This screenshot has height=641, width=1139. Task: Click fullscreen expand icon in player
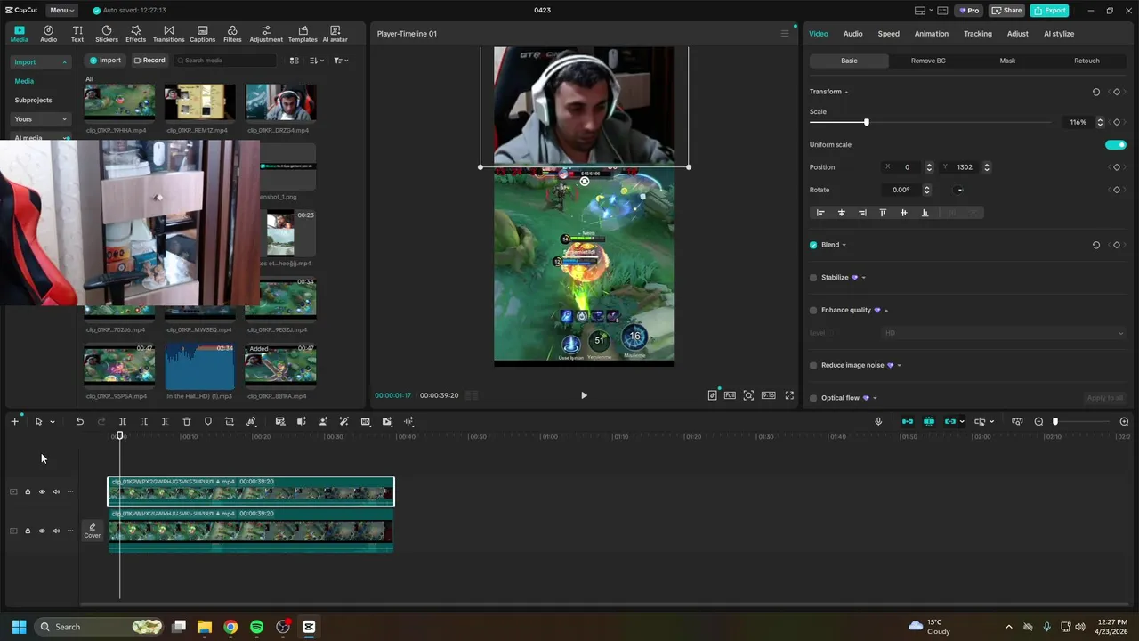click(789, 395)
